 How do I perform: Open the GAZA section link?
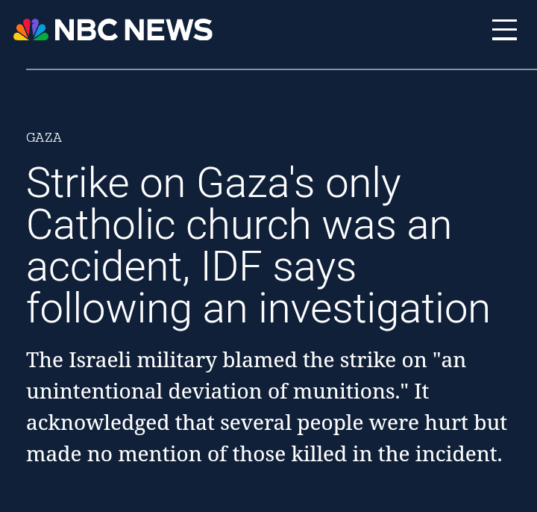tap(44, 137)
